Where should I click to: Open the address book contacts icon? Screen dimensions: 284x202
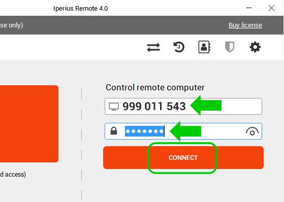click(x=204, y=47)
